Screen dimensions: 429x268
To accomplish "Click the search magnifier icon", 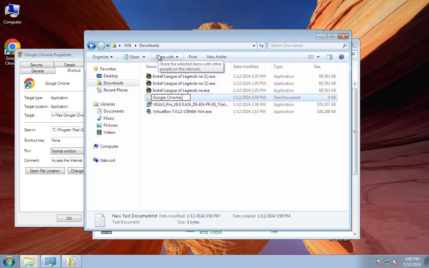I will [x=345, y=46].
